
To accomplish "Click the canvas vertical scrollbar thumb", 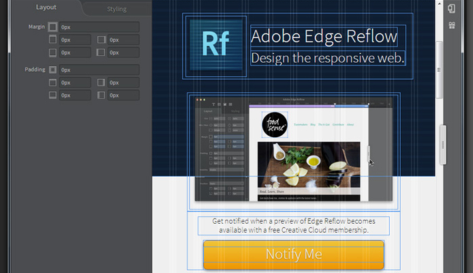I will [439, 70].
